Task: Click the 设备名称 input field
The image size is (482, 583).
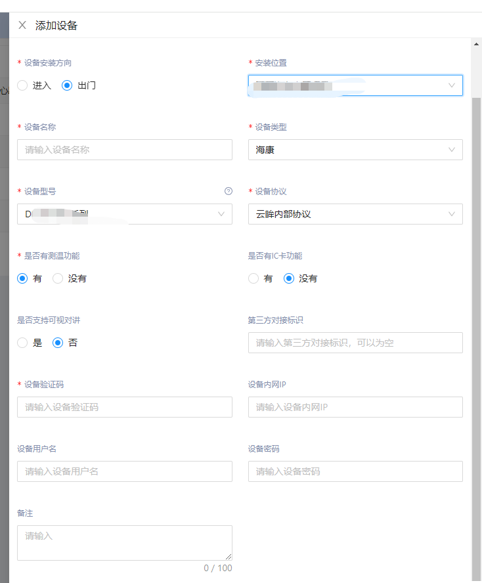Action: click(124, 150)
